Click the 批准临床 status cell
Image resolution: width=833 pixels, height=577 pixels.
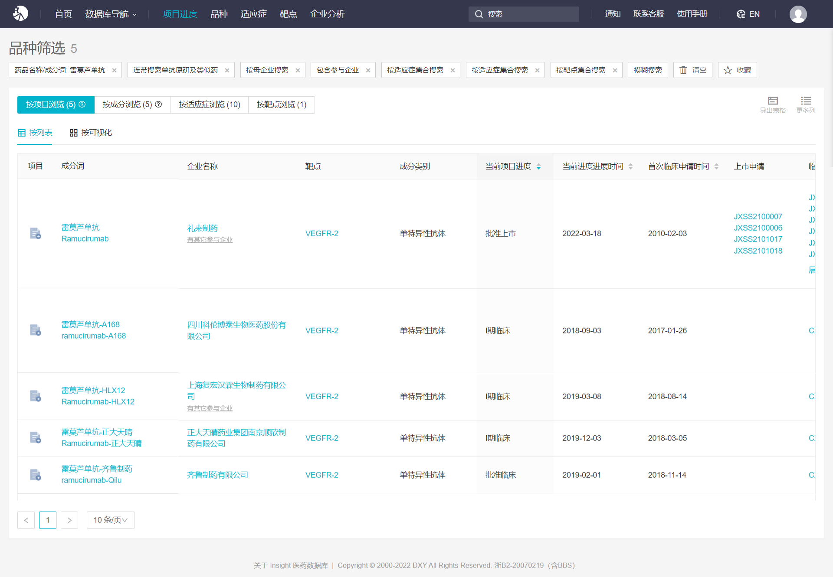(x=501, y=475)
